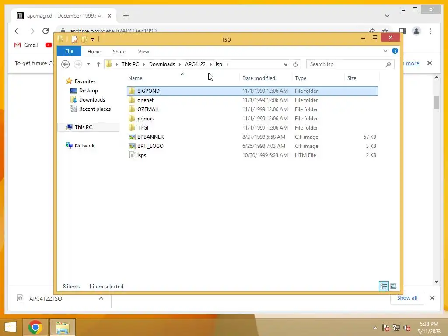Screen dimensions: 448x336
Task: Open Gmail bookmark in Chrome
Action: pyautogui.click(x=26, y=45)
